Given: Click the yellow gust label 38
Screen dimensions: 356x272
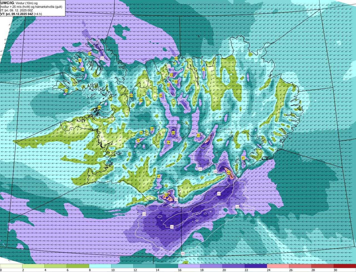Looking at the screenshot, I should point(166,195).
